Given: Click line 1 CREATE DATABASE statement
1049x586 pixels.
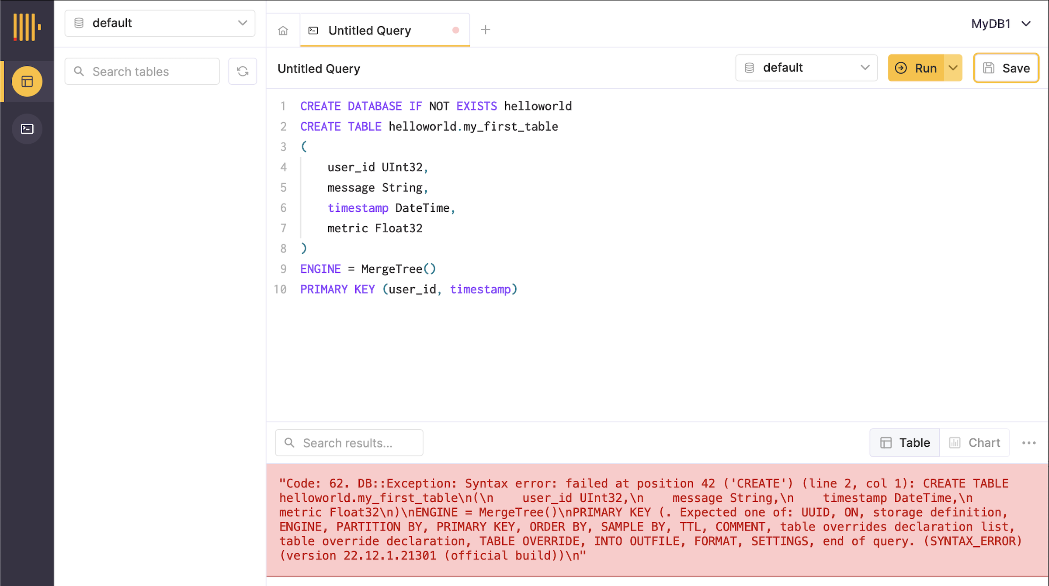Looking at the screenshot, I should pos(436,106).
